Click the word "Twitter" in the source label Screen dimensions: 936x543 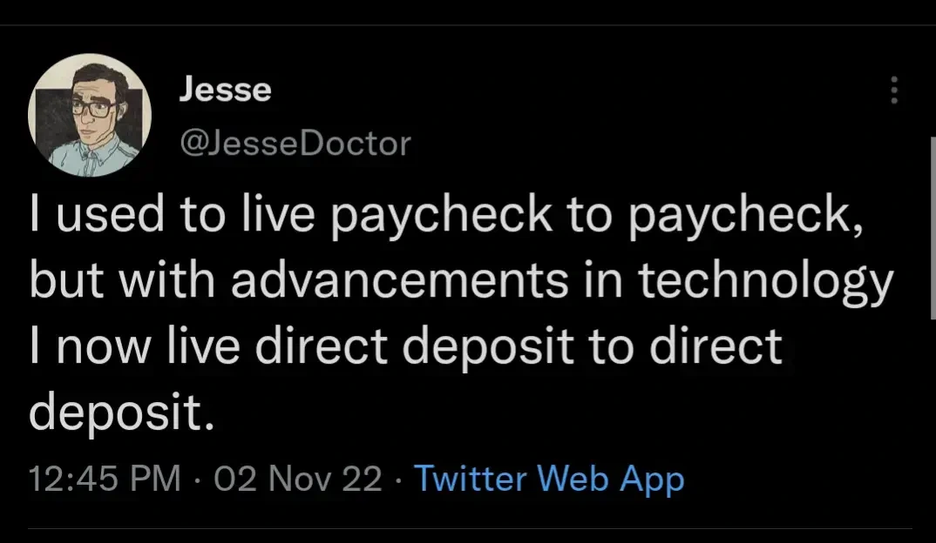471,479
